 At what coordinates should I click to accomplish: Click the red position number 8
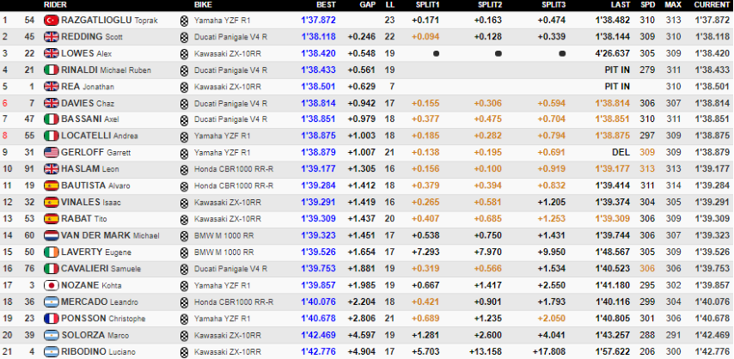coord(5,136)
